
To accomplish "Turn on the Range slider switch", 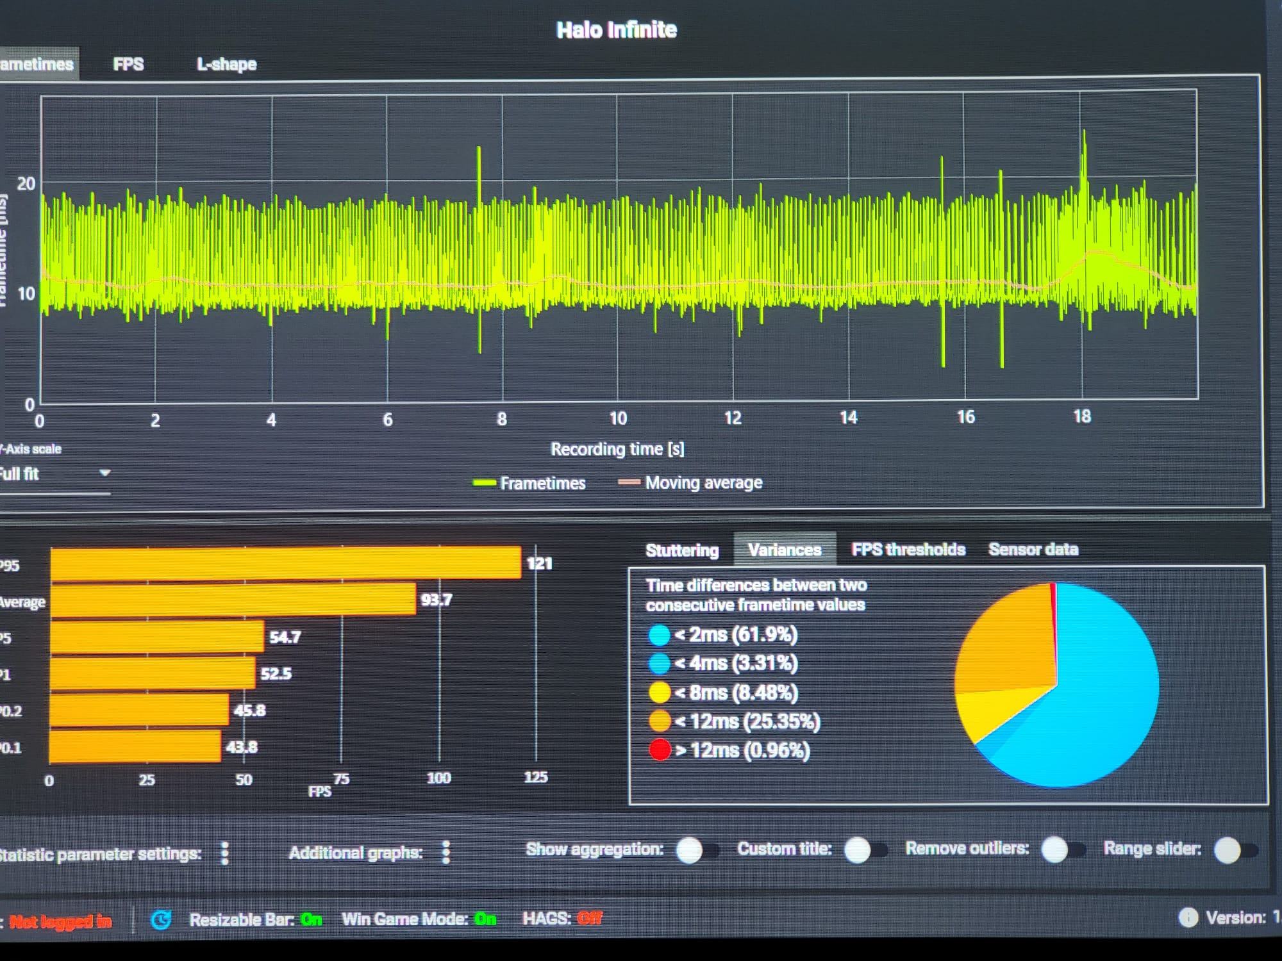I will [x=1235, y=850].
